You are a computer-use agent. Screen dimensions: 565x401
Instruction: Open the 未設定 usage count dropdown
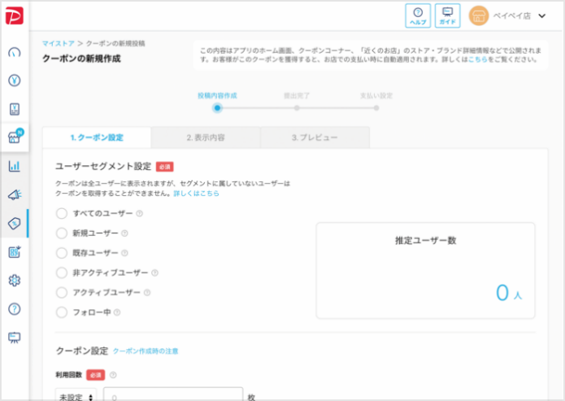point(76,394)
